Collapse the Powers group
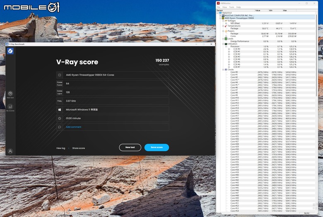The width and height of the screenshot is (323, 217). point(223,31)
